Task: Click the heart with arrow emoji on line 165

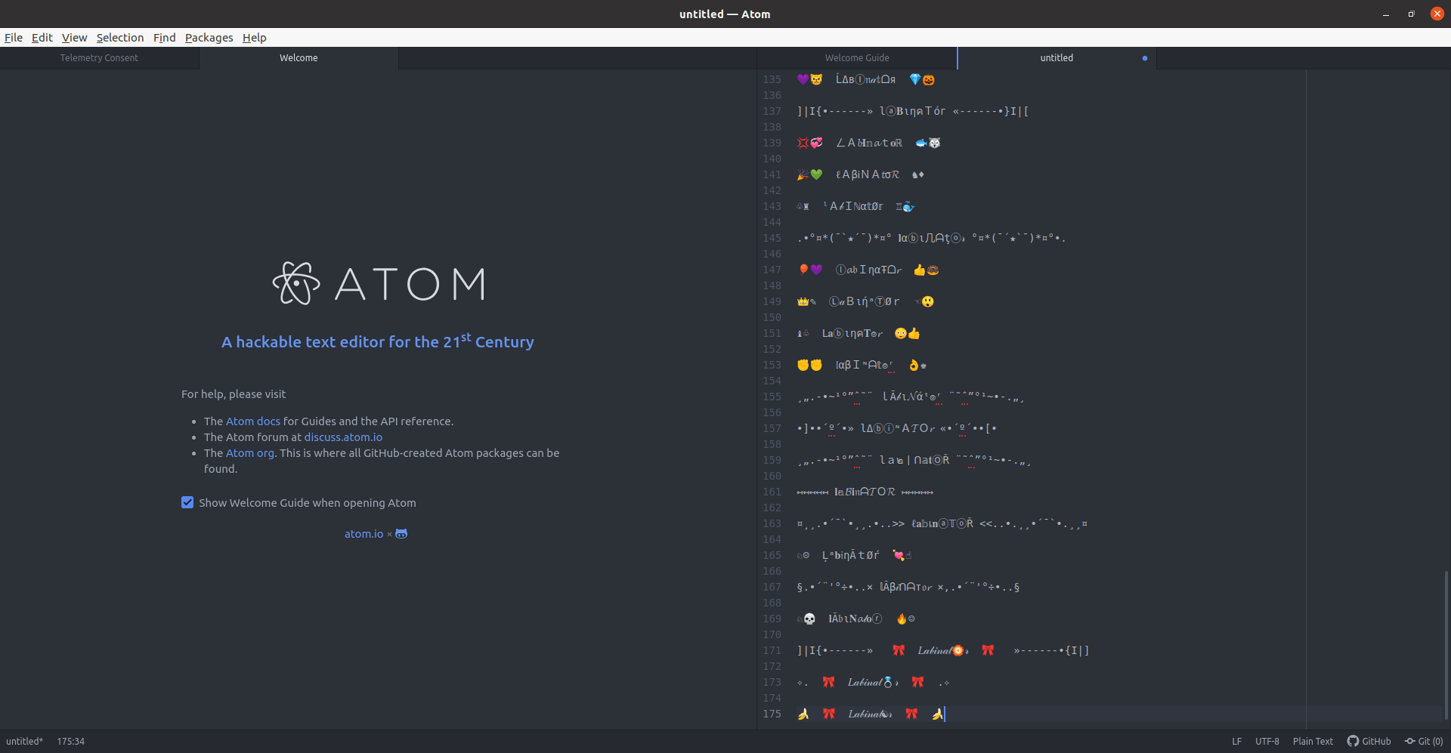Action: point(899,555)
